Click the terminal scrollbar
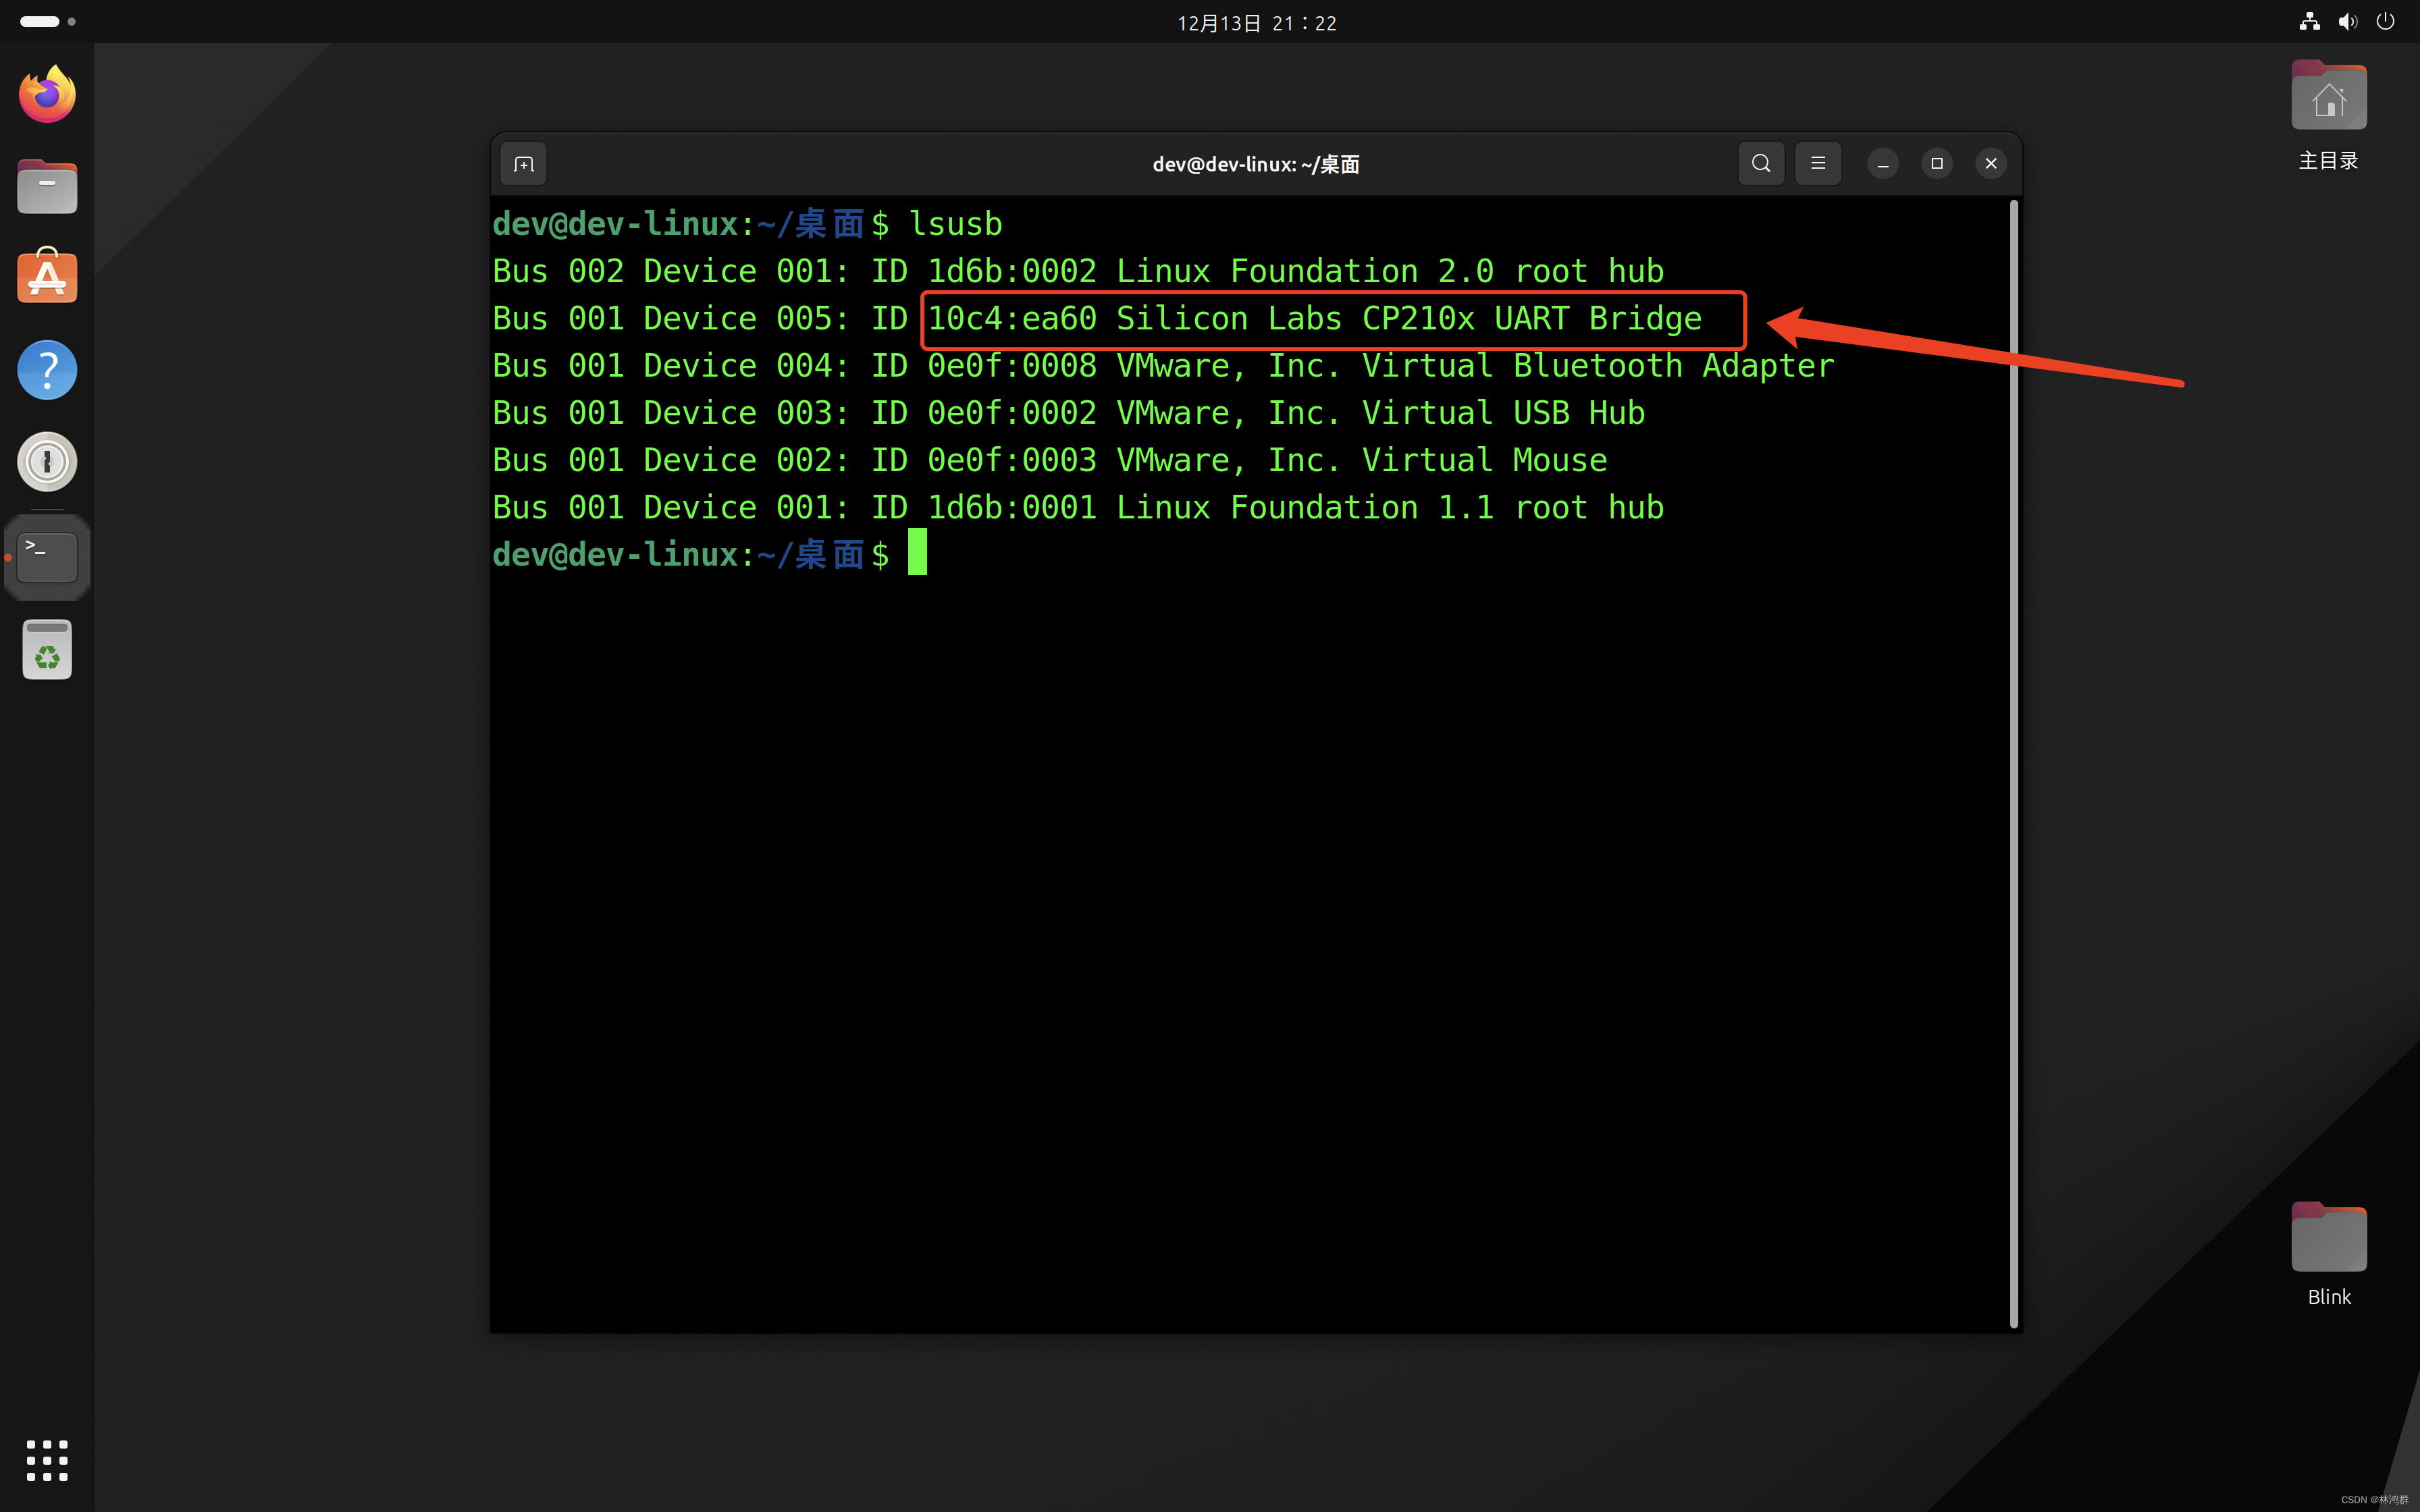 [2013, 764]
